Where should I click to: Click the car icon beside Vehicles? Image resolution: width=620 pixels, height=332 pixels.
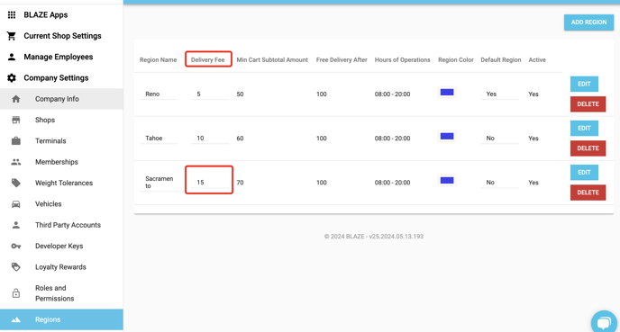pos(16,204)
